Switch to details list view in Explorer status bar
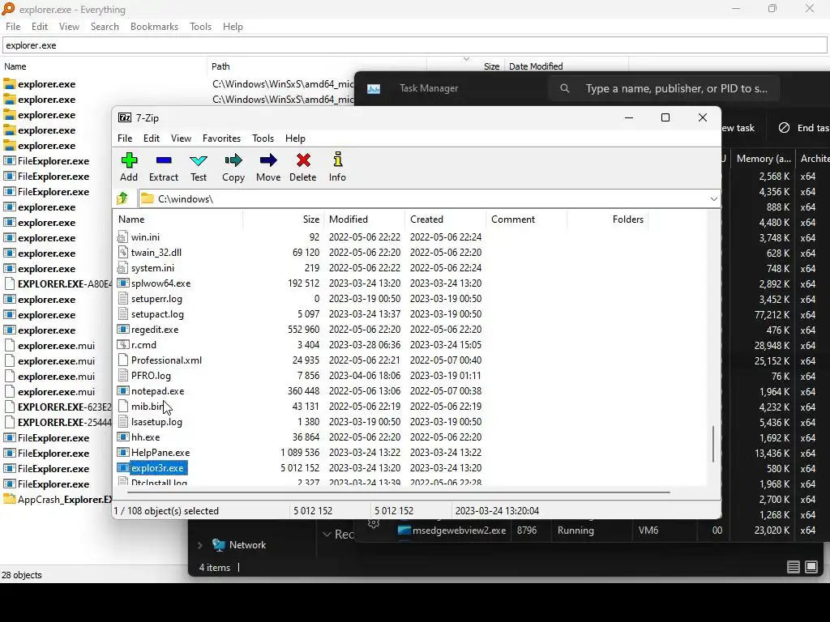 point(793,568)
